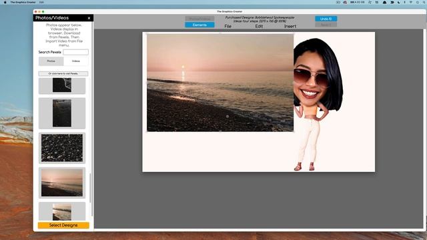Open The Graphics Creator app menu

pyautogui.click(x=23, y=2)
